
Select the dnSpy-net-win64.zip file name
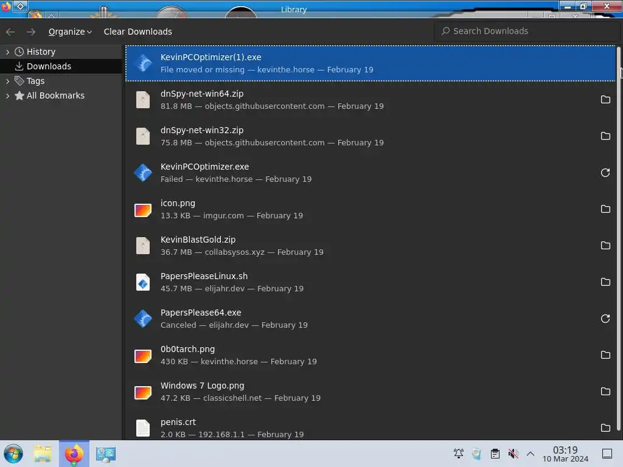click(x=202, y=94)
